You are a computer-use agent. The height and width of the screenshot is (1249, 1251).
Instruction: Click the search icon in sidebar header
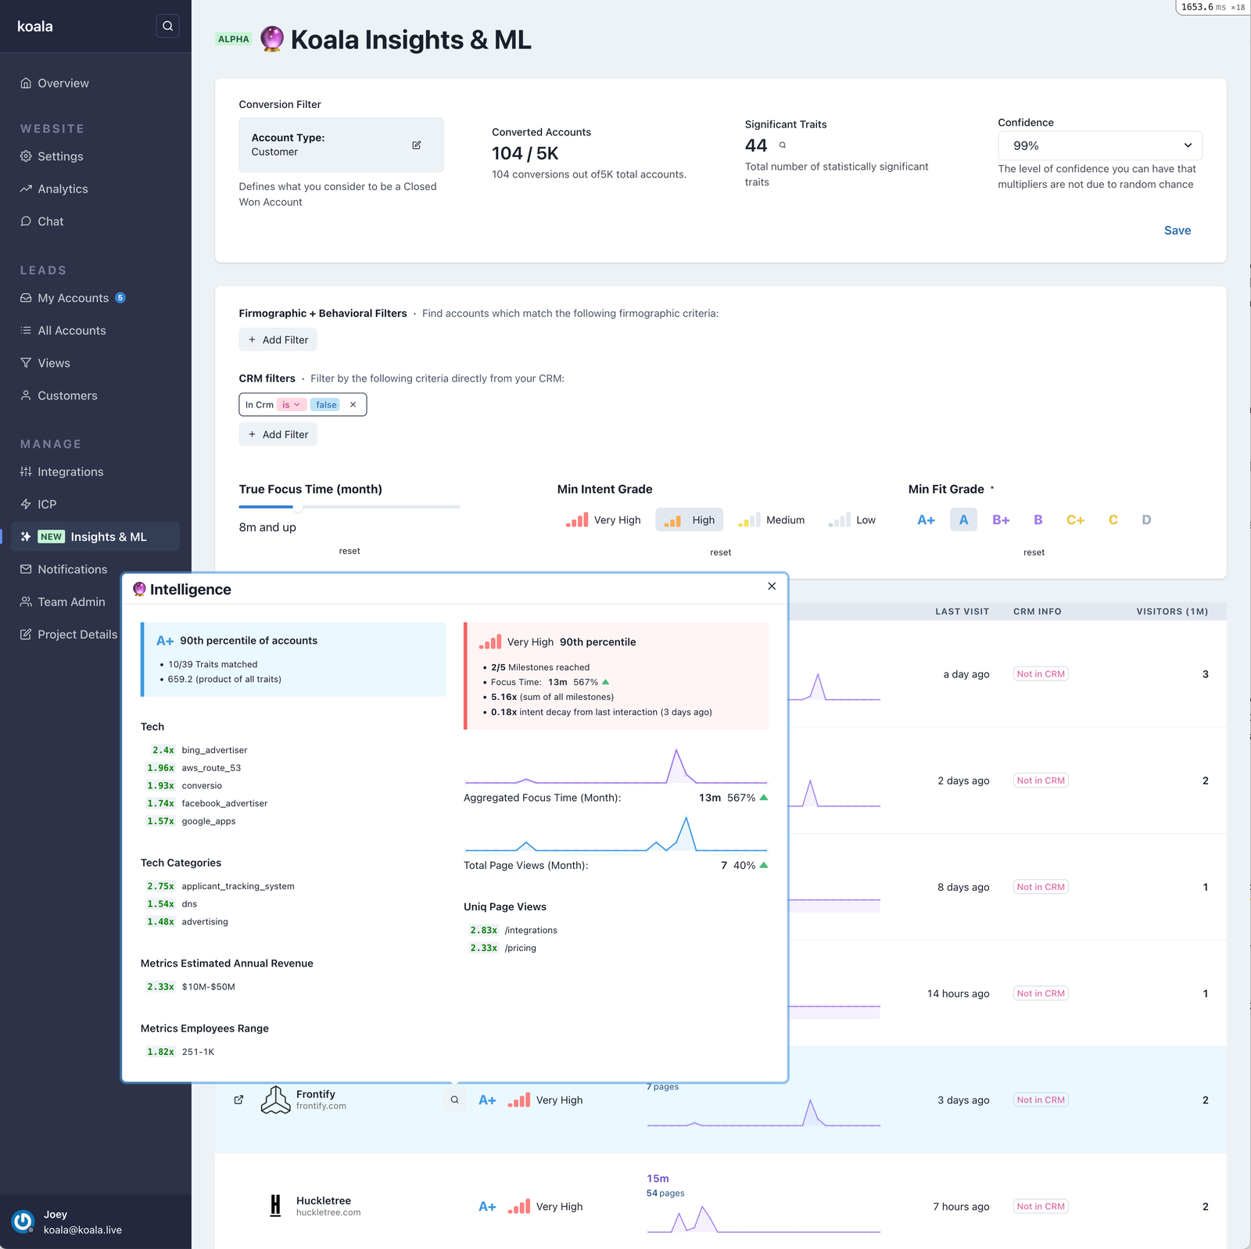click(x=167, y=26)
